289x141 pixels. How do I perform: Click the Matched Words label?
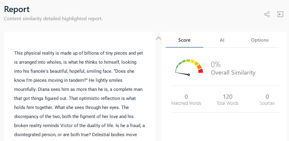186,103
